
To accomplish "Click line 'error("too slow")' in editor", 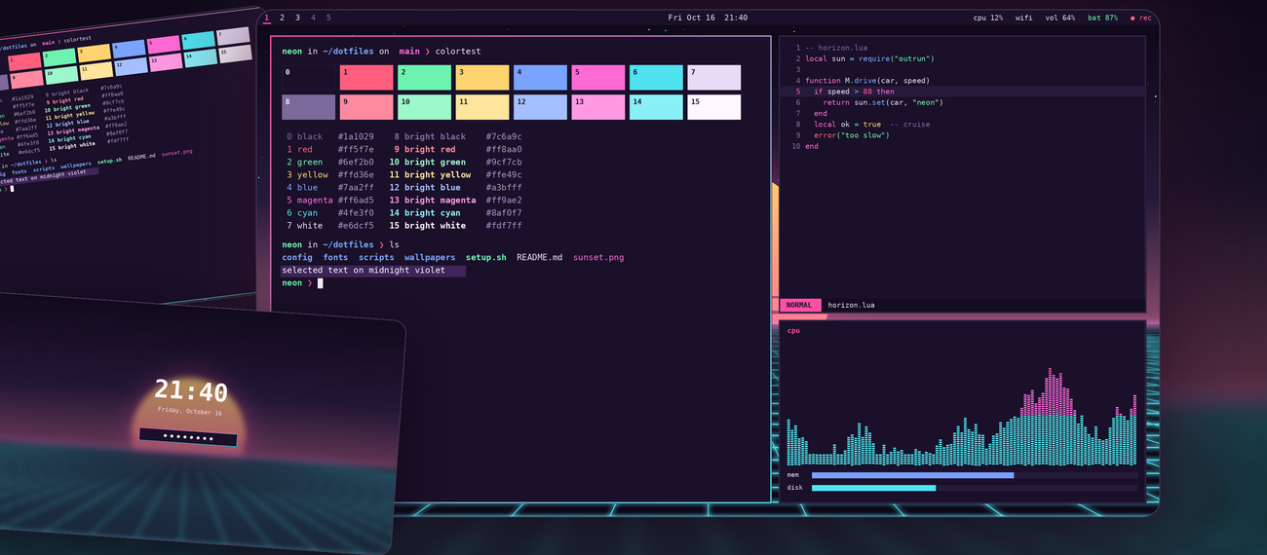I will [x=852, y=135].
